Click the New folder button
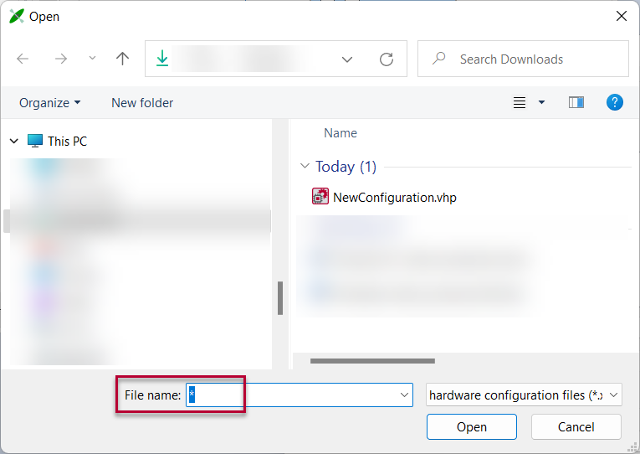This screenshot has width=640, height=454. [x=142, y=102]
